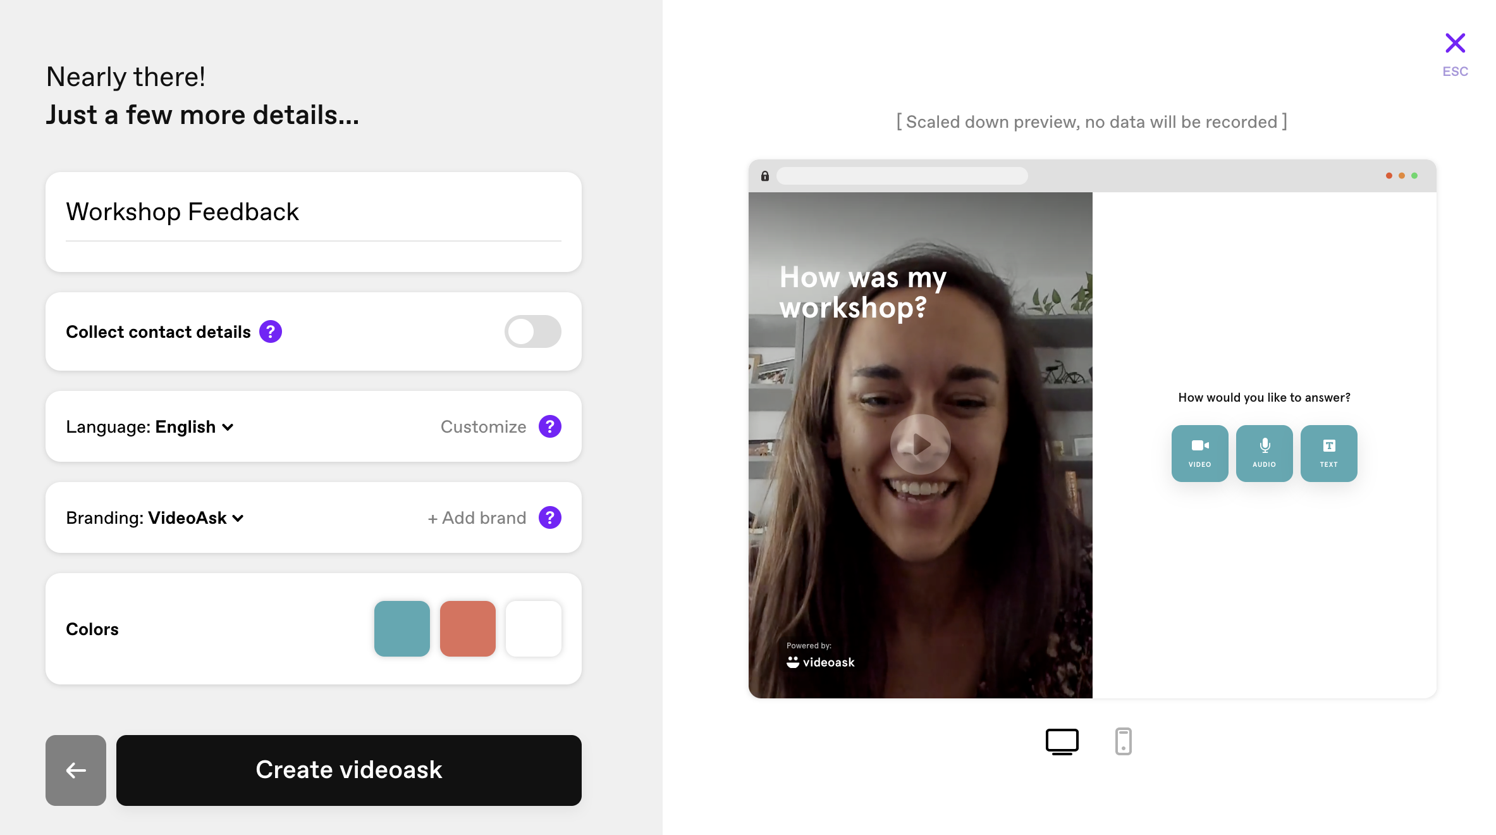Switch preview to desktop view icon
This screenshot has width=1496, height=835.
[x=1062, y=741]
